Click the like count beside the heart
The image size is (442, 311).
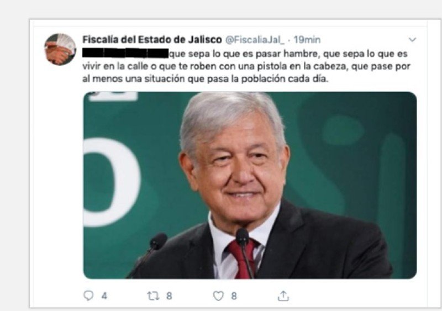(x=234, y=296)
